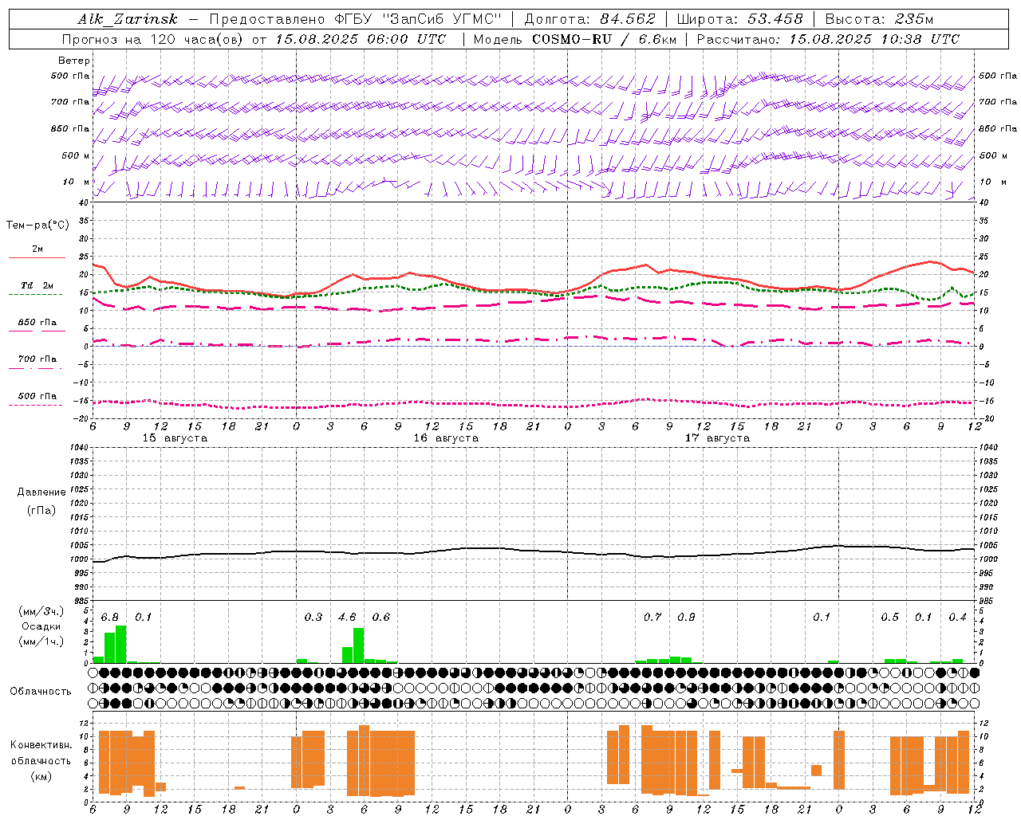
Task: Click the Облачность cloud cover label
Action: click(x=41, y=691)
